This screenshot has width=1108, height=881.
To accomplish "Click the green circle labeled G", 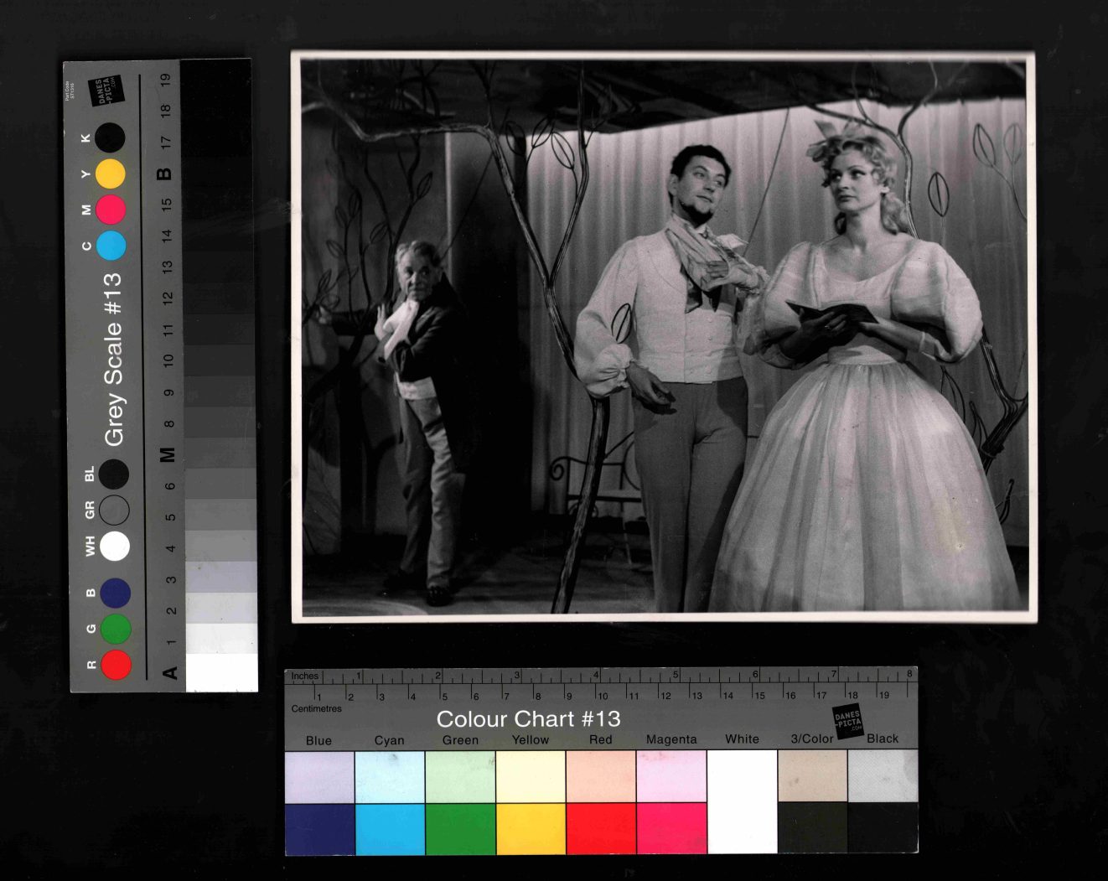I will click(116, 629).
